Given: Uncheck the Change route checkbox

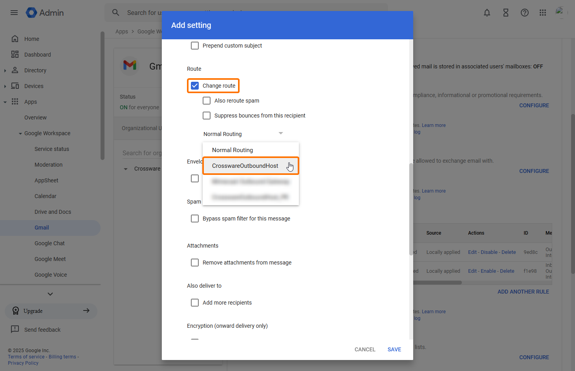Looking at the screenshot, I should [x=195, y=86].
